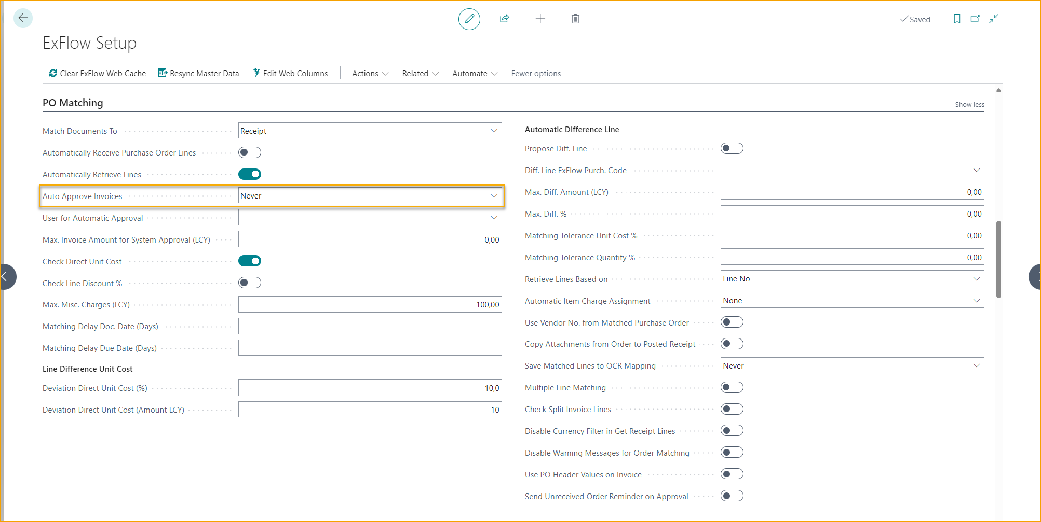
Task: Disable Automatically Retrieve Lines
Action: pos(250,174)
